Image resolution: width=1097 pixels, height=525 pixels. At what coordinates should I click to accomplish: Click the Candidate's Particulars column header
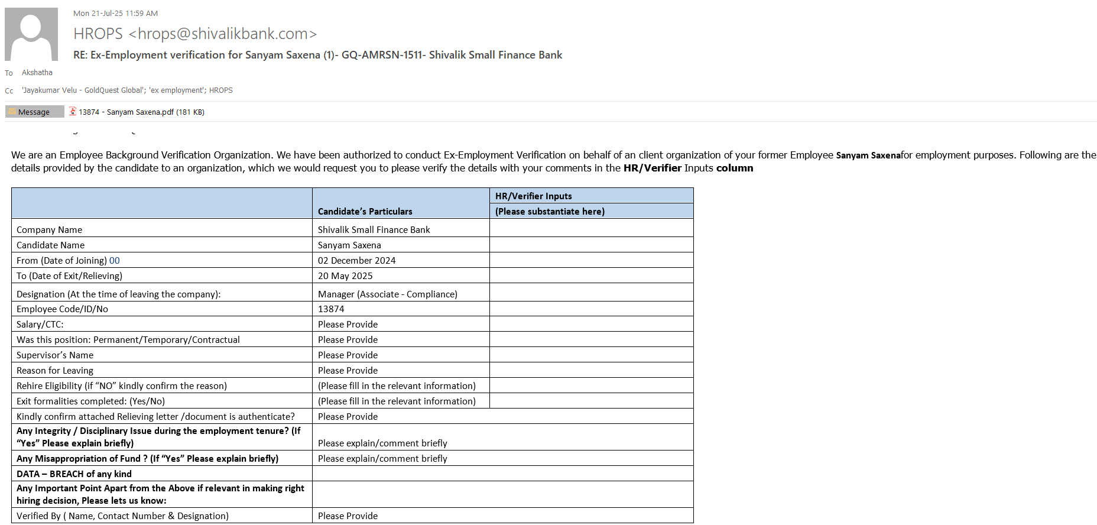click(365, 211)
